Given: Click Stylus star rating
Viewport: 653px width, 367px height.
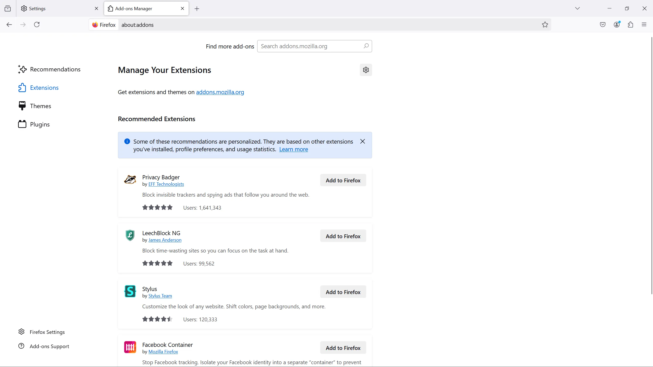Looking at the screenshot, I should coord(157,319).
